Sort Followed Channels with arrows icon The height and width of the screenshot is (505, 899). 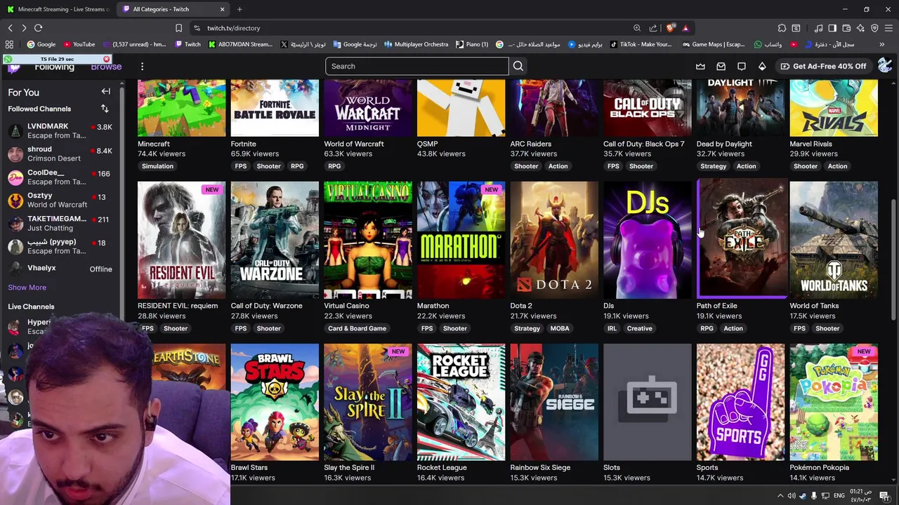coord(105,109)
